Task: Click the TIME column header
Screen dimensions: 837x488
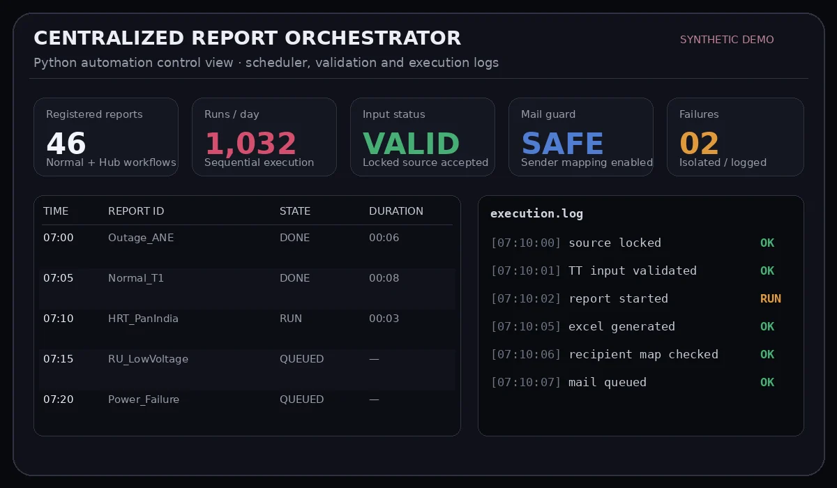Action: pyautogui.click(x=56, y=211)
